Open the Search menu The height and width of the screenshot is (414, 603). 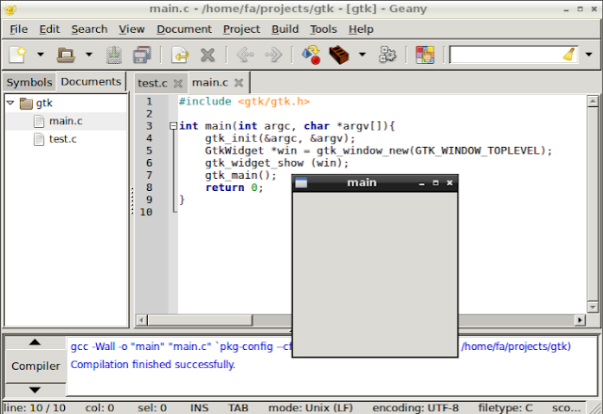click(90, 29)
